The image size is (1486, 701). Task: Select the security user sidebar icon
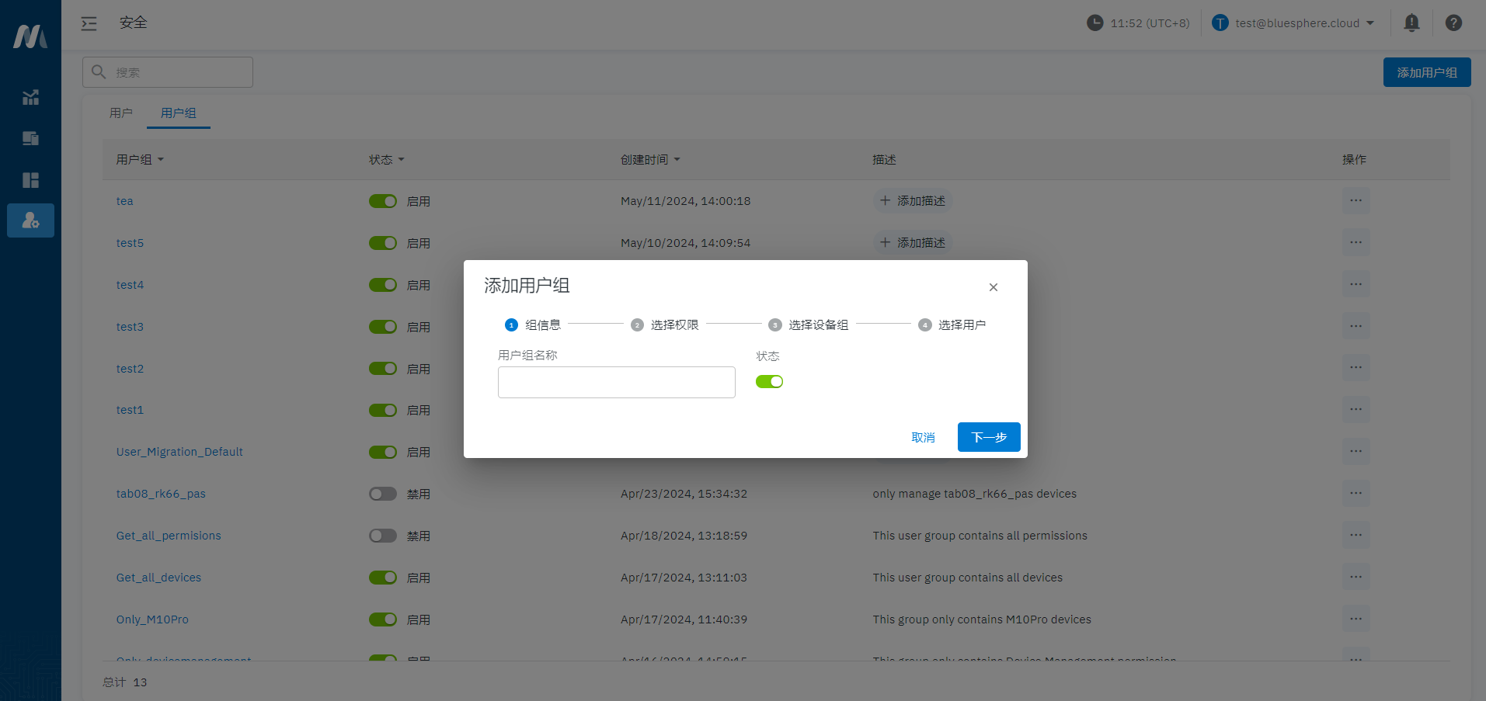point(30,220)
